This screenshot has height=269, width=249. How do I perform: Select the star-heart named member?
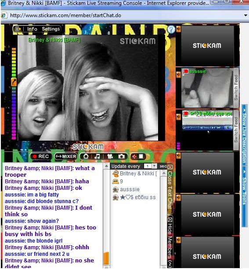pos(138,197)
